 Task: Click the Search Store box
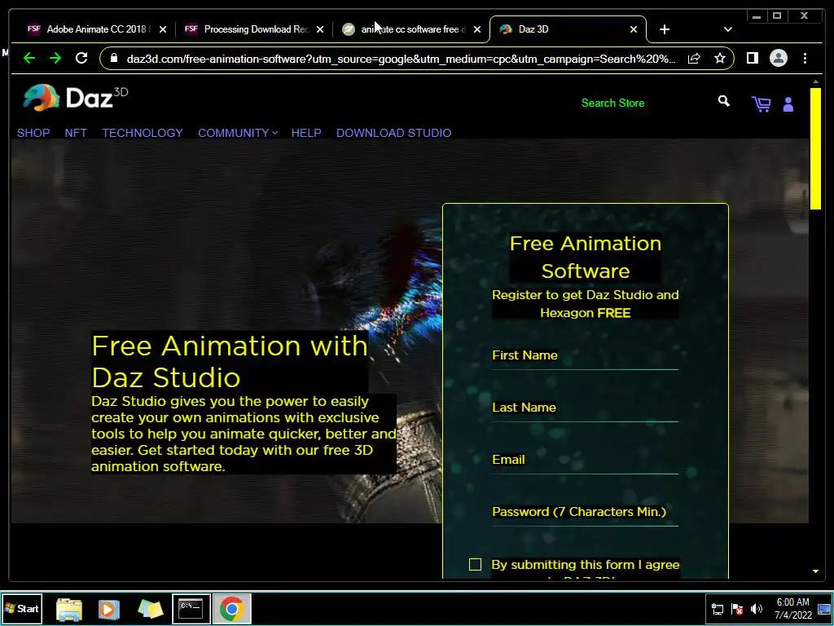coord(643,104)
